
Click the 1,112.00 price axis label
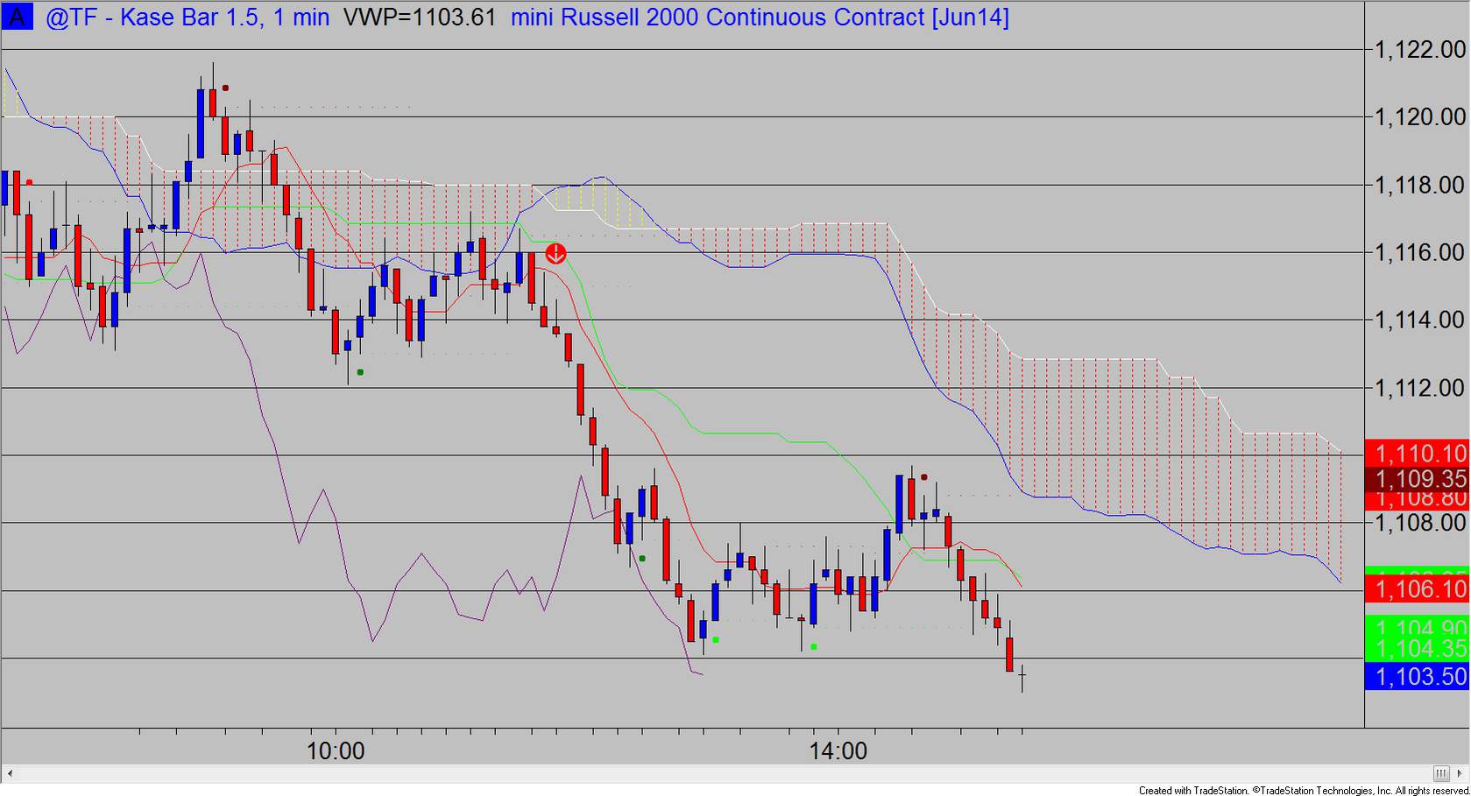coord(1419,387)
